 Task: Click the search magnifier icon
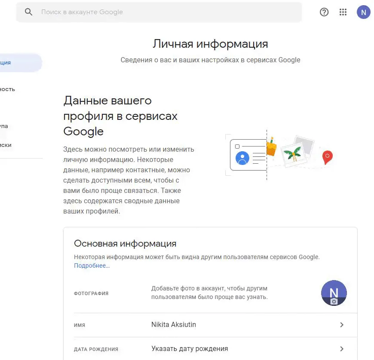[29, 12]
